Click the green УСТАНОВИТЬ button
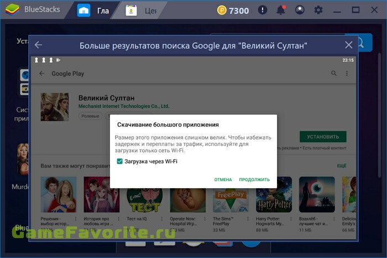The height and width of the screenshot is (258, 387). tap(323, 137)
